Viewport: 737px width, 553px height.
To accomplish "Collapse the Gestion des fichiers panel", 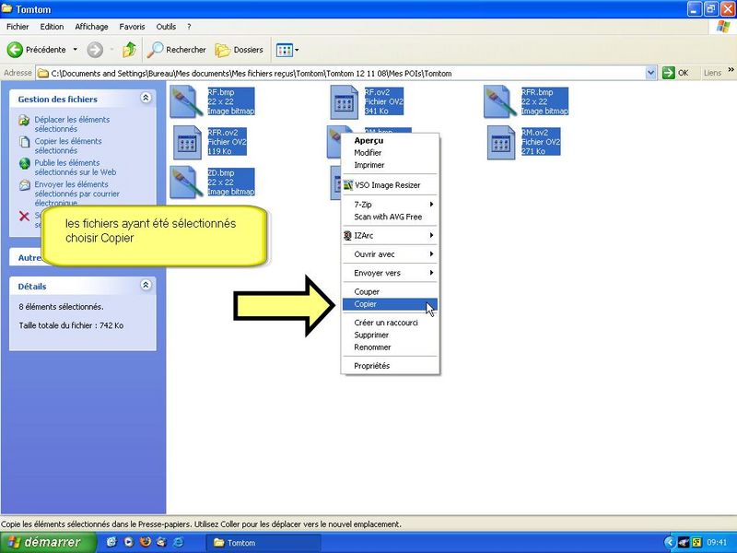I will coord(146,98).
